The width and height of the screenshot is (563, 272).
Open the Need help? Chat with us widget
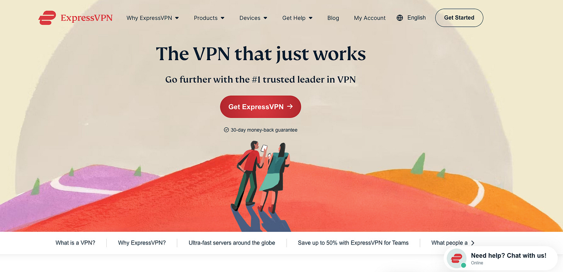(501, 258)
